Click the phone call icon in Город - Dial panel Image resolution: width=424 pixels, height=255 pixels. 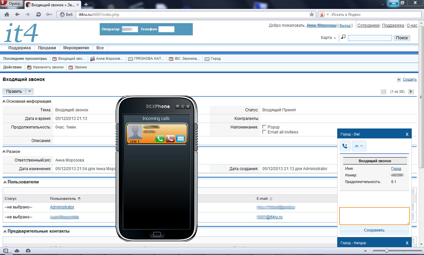(345, 146)
